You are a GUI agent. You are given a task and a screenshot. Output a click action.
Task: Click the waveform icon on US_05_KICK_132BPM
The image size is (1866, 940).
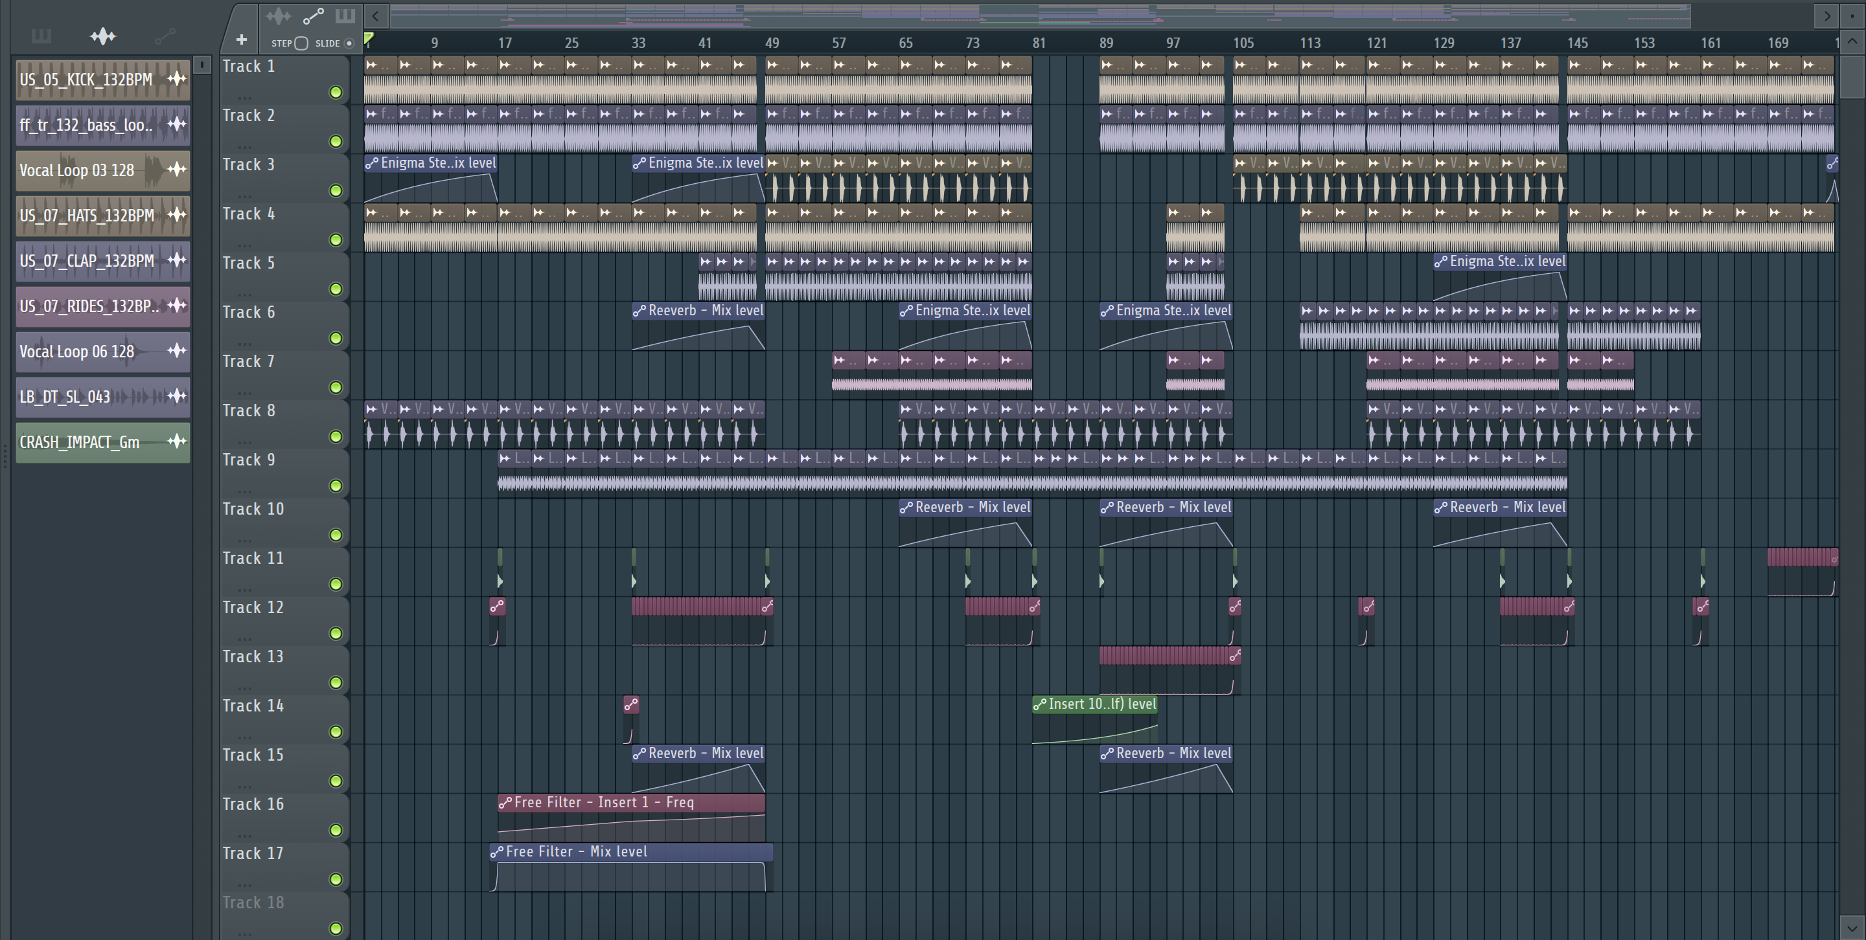(177, 79)
